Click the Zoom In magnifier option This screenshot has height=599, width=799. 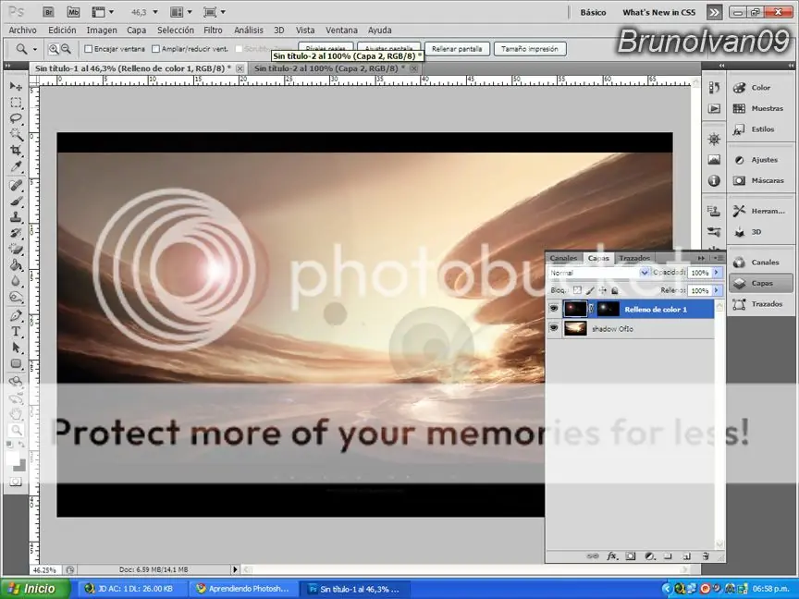tap(54, 49)
